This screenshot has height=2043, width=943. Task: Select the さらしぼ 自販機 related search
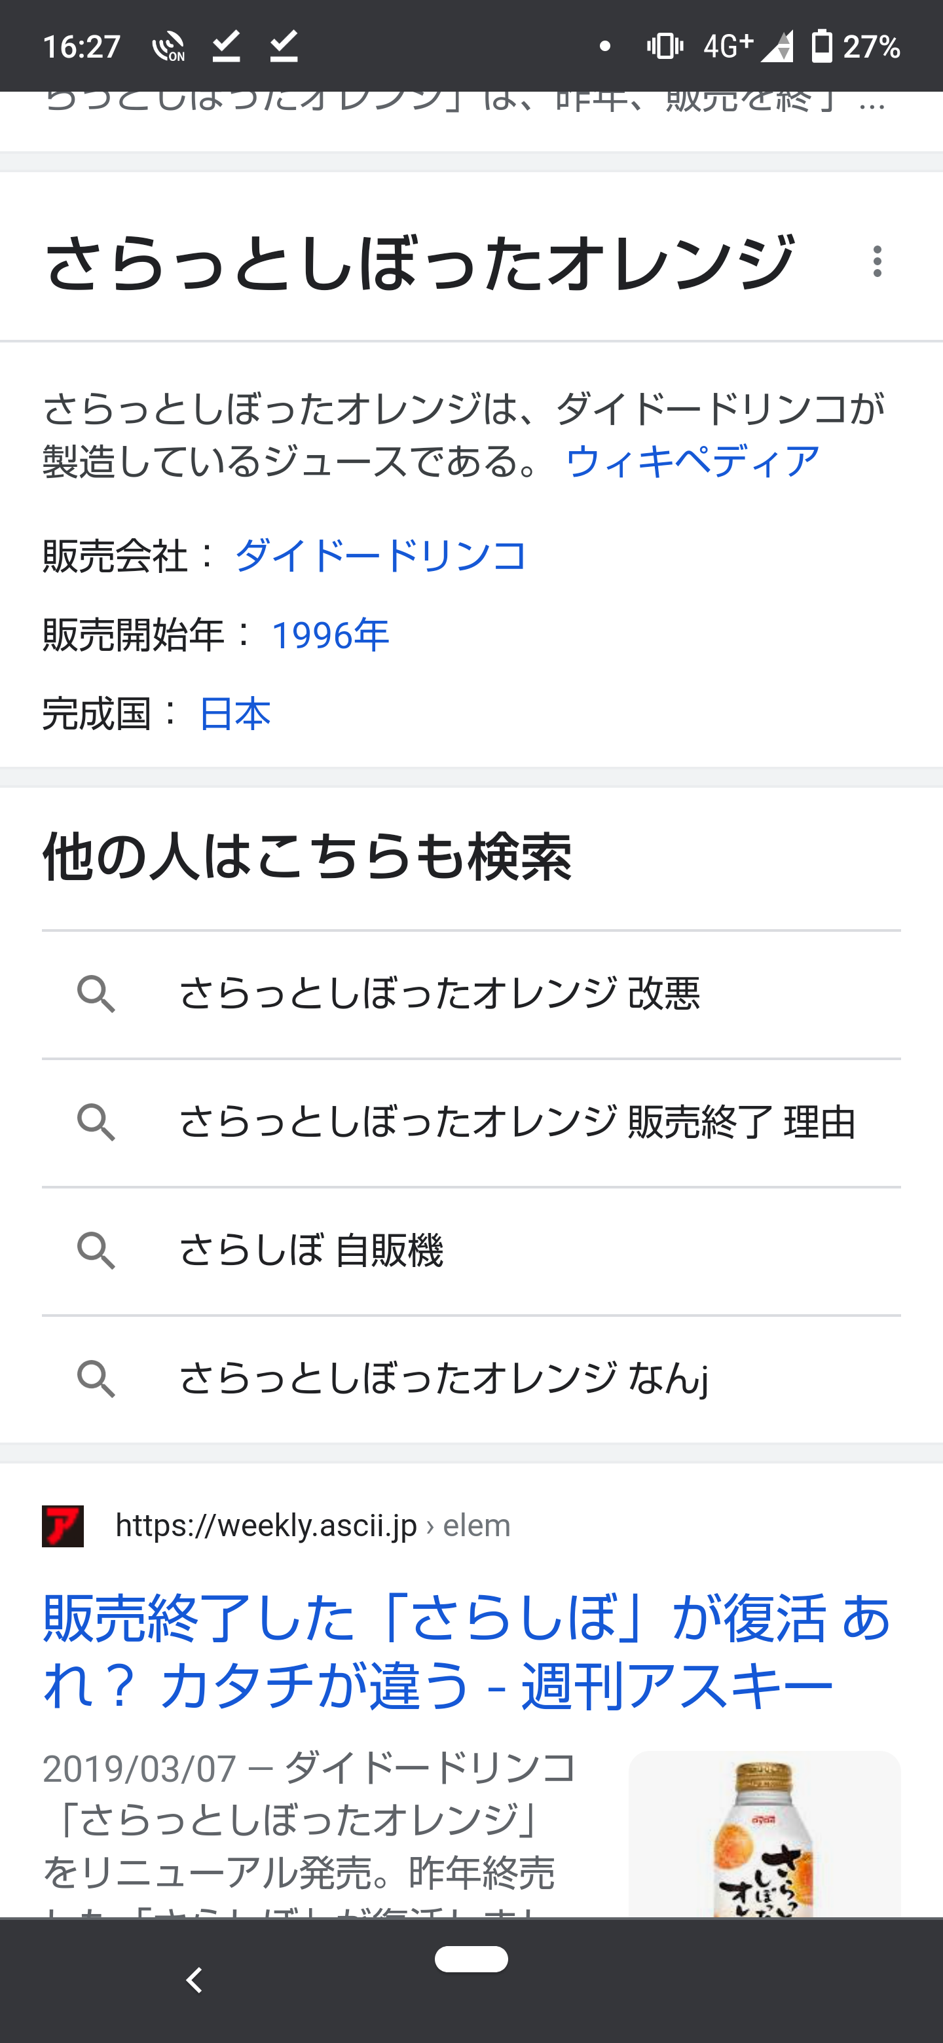coord(471,1251)
